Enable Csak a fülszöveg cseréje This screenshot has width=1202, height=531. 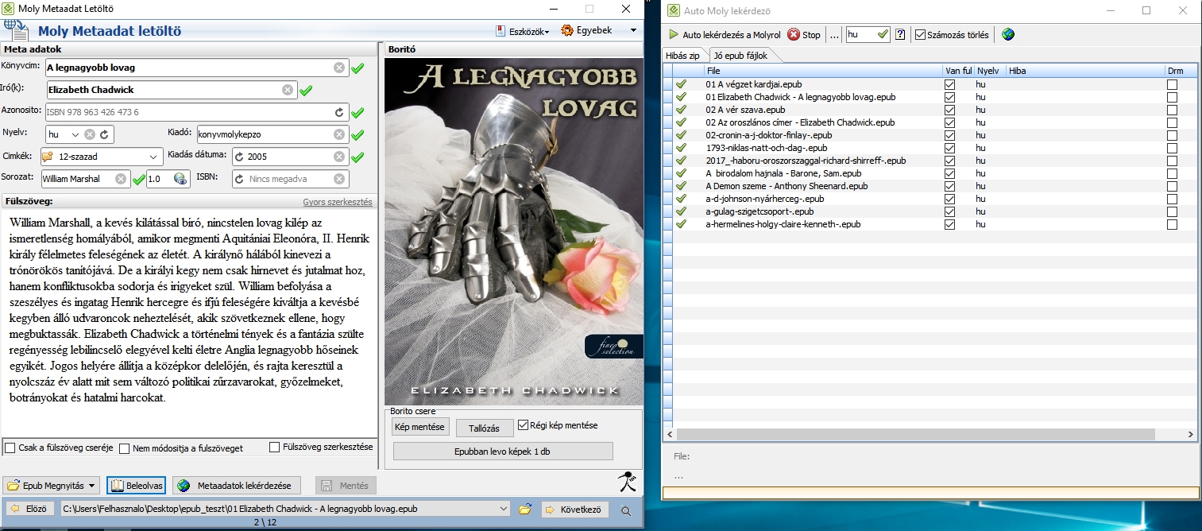pos(10,448)
